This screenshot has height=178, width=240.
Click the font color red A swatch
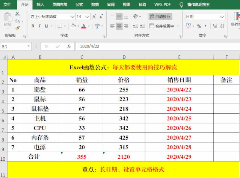83,26
